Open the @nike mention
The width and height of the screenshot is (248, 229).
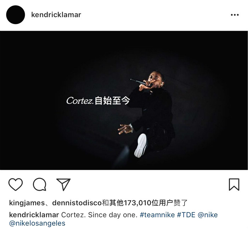[208, 215]
